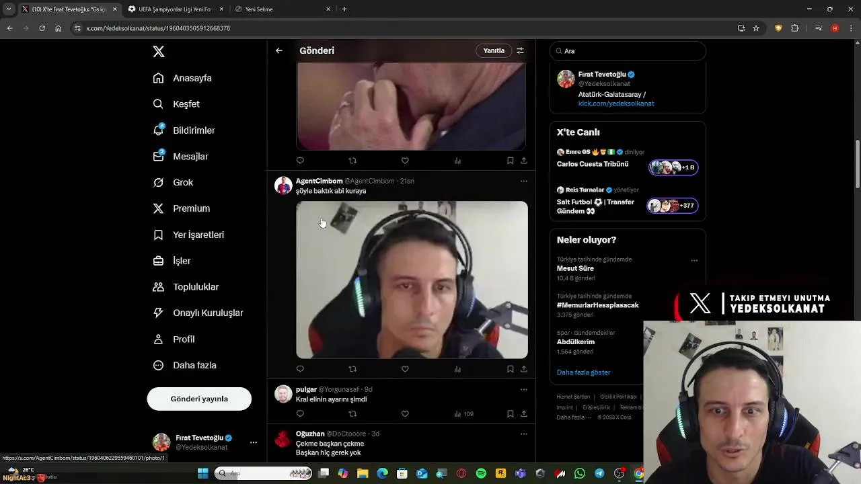
Task: Go to Anasayfa home page
Action: tap(182, 78)
